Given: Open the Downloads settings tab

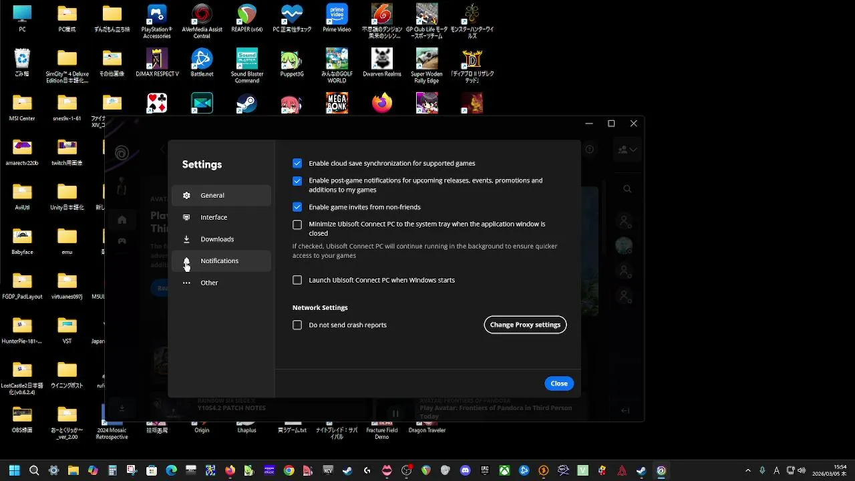Looking at the screenshot, I should 221,239.
